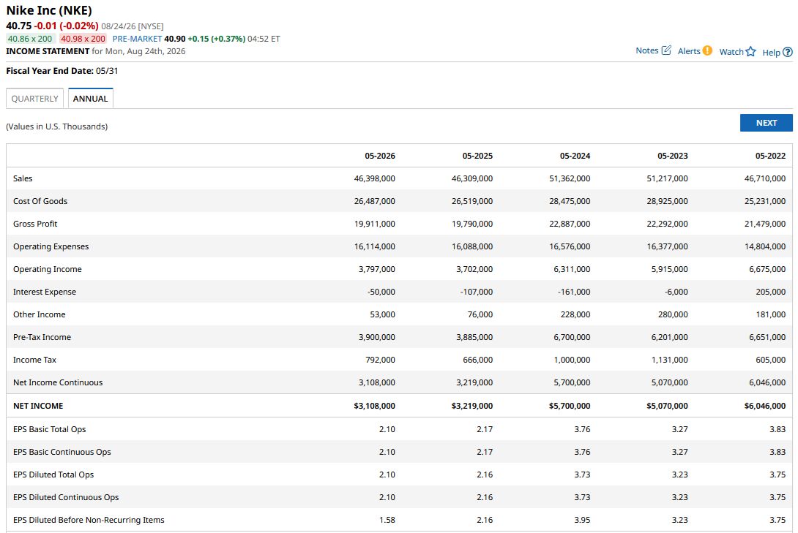This screenshot has width=798, height=533.
Task: Switch to the QUARTERLY tab
Action: click(34, 99)
